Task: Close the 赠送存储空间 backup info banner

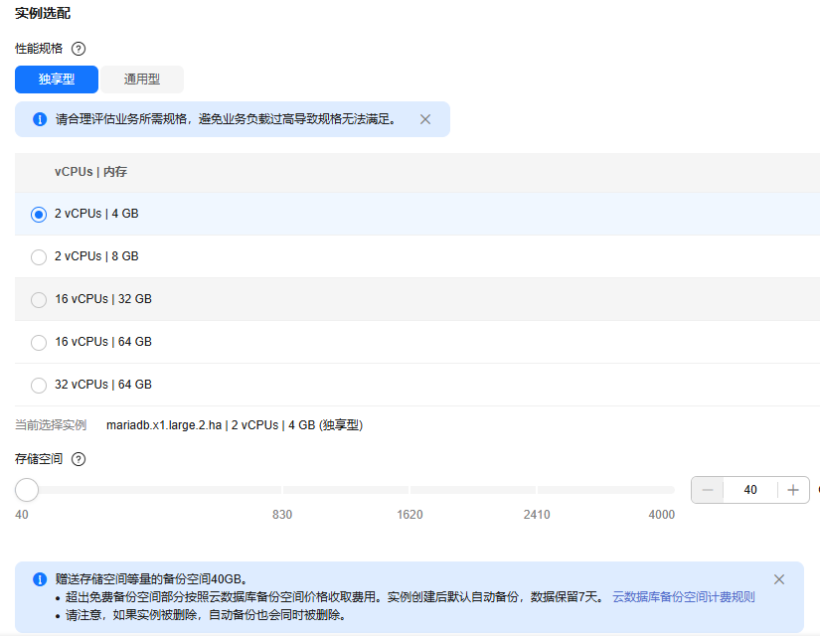Action: coord(779,579)
